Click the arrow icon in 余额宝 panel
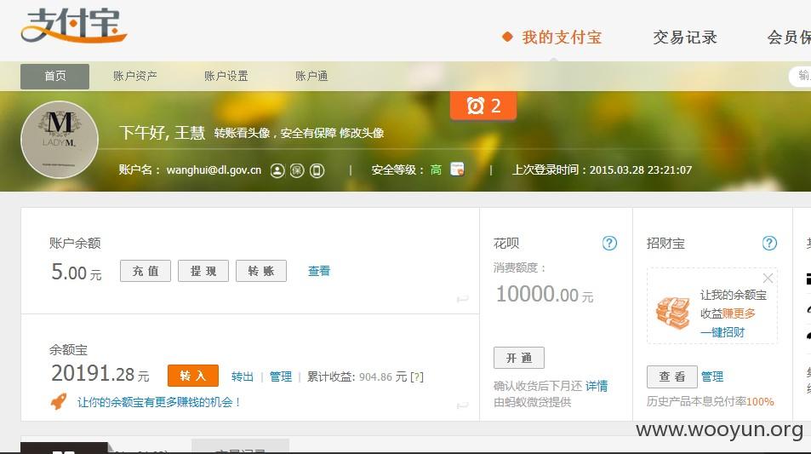The image size is (811, 454). [462, 405]
